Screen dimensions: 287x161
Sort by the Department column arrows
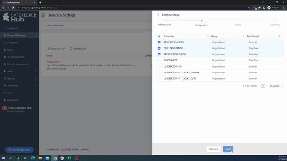point(279,36)
